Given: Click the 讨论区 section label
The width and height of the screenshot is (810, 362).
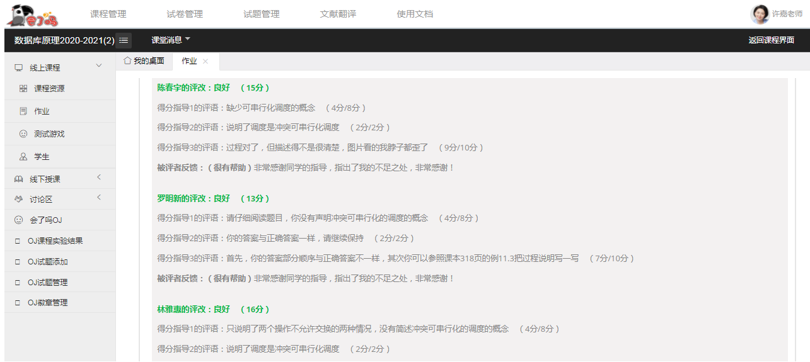Looking at the screenshot, I should [x=41, y=200].
